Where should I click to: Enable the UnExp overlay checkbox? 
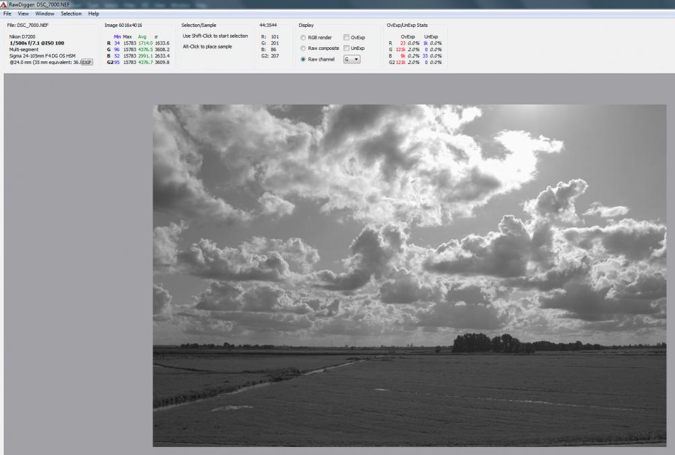pos(346,49)
